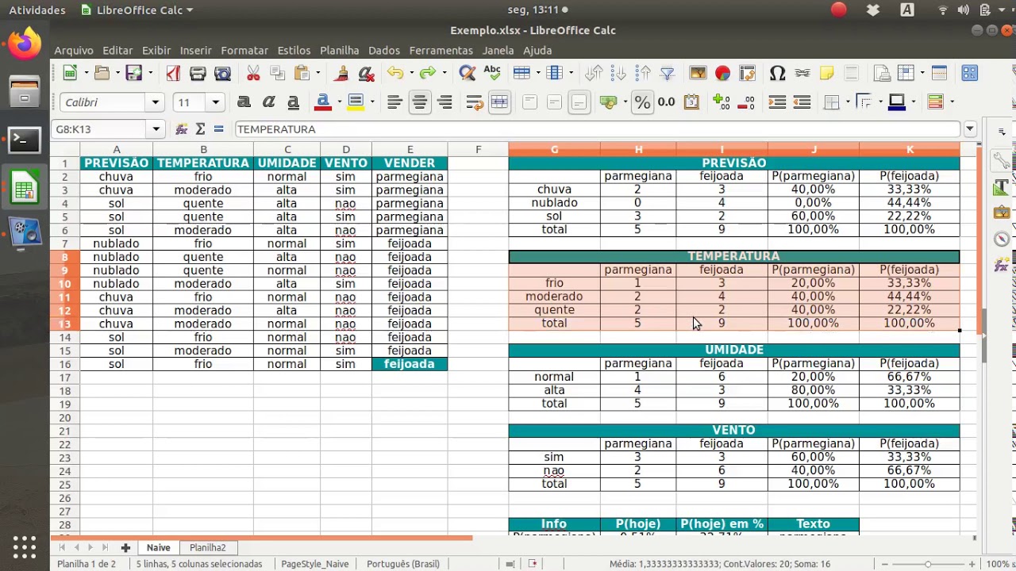
Task: Click the LibreOffice Calc app menu in top bar
Action: [x=137, y=10]
